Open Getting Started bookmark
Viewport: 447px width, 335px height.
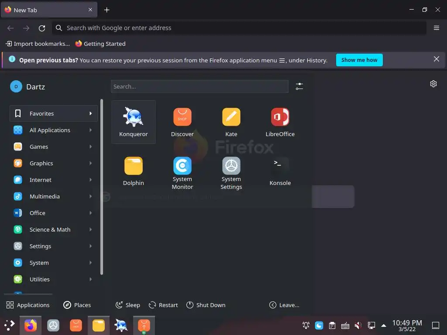100,44
